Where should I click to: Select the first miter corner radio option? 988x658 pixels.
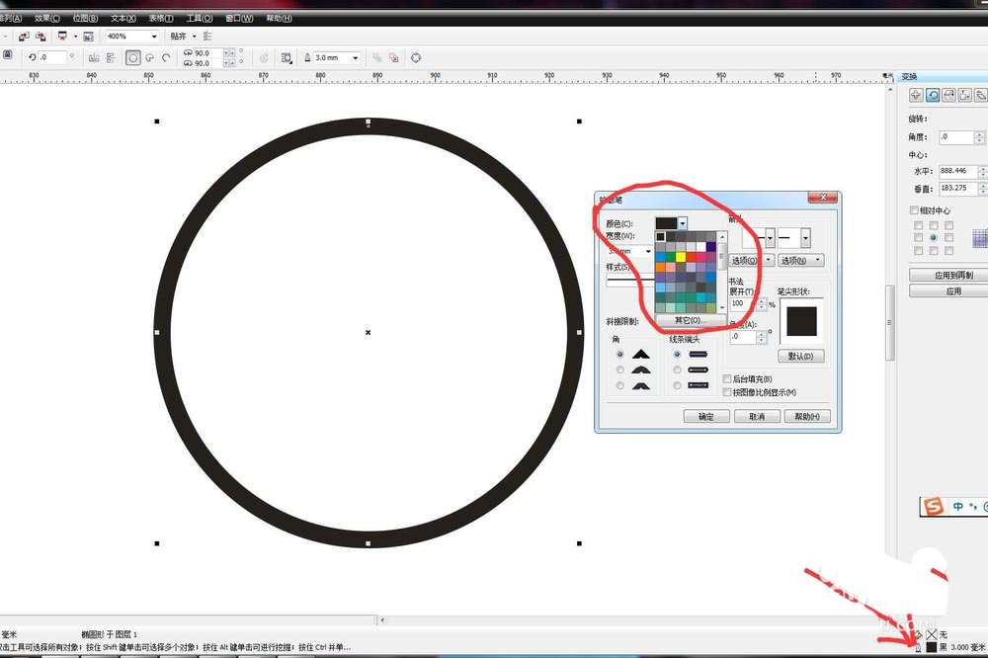coord(620,355)
